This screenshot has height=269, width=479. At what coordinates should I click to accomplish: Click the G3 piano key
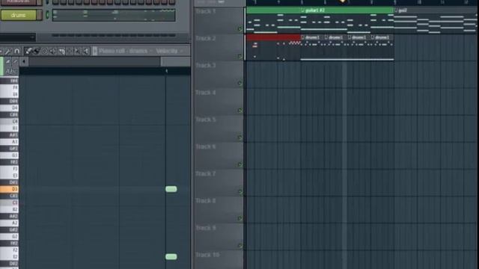[x=9, y=155]
